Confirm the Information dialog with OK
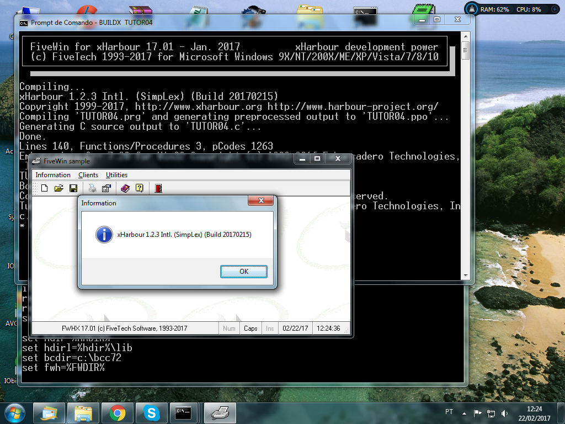The height and width of the screenshot is (424, 565). [x=244, y=272]
